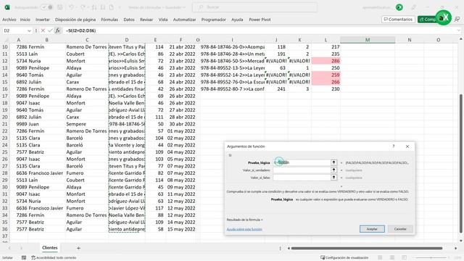The width and height of the screenshot is (464, 261).
Task: Click Accesibilidad: todo correcto in status bar
Action: point(54,258)
